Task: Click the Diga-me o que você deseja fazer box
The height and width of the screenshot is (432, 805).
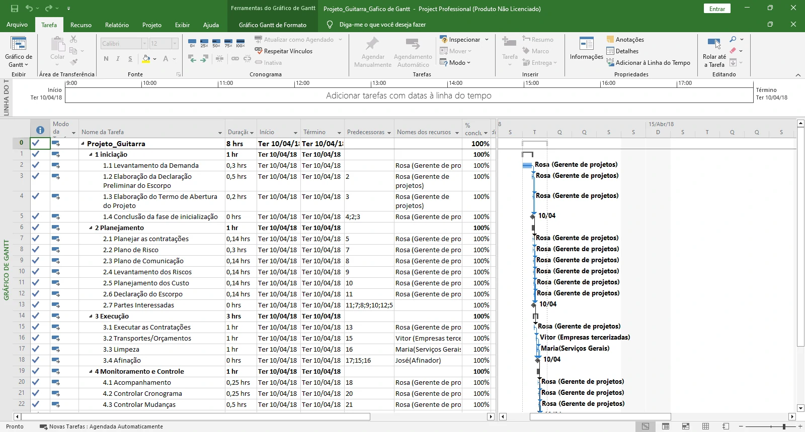Action: [382, 25]
